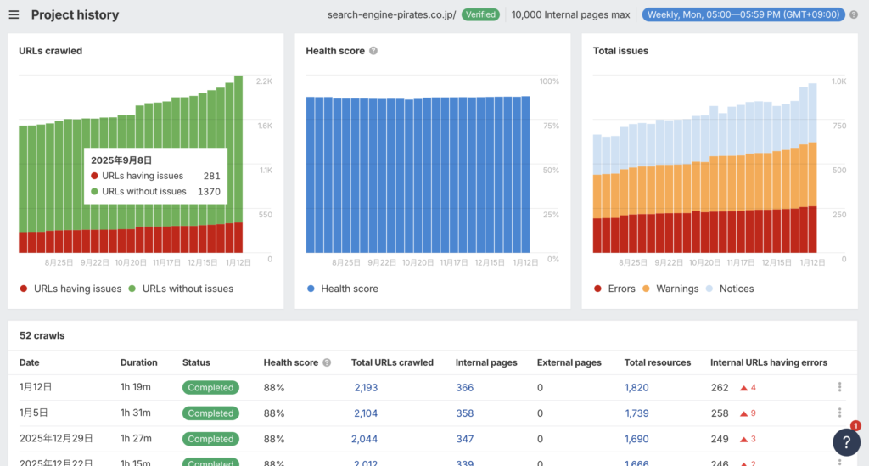Click red increase arrow in 1月12日 row
869x466 pixels.
click(744, 388)
